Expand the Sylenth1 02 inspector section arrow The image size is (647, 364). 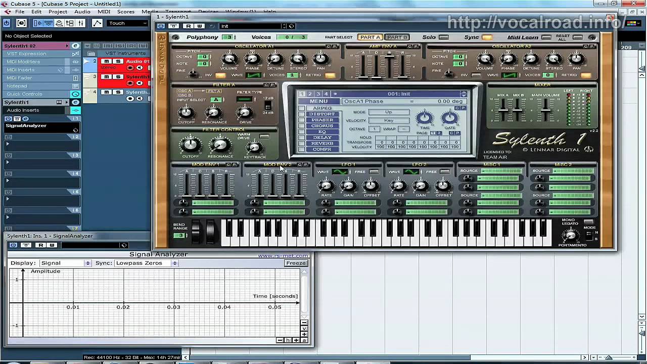[x=67, y=46]
